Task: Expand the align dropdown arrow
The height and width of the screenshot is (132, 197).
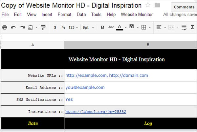Action: tap(165, 27)
